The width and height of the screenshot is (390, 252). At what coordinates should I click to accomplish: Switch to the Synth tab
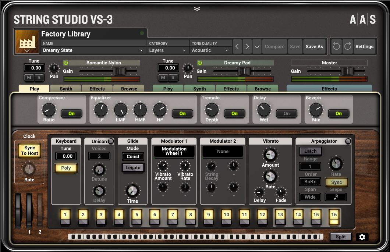(x=65, y=88)
